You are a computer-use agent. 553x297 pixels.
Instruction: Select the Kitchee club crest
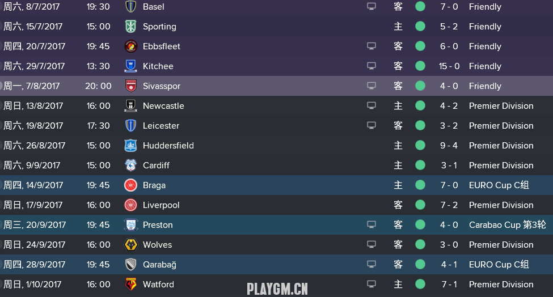pyautogui.click(x=130, y=66)
